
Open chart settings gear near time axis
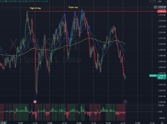pos(162,123)
